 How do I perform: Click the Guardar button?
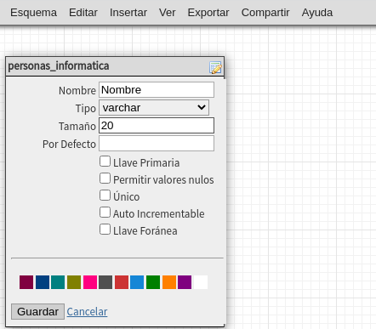[37, 311]
